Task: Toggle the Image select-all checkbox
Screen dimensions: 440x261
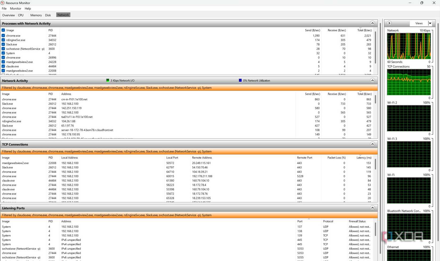Action: tap(3, 30)
